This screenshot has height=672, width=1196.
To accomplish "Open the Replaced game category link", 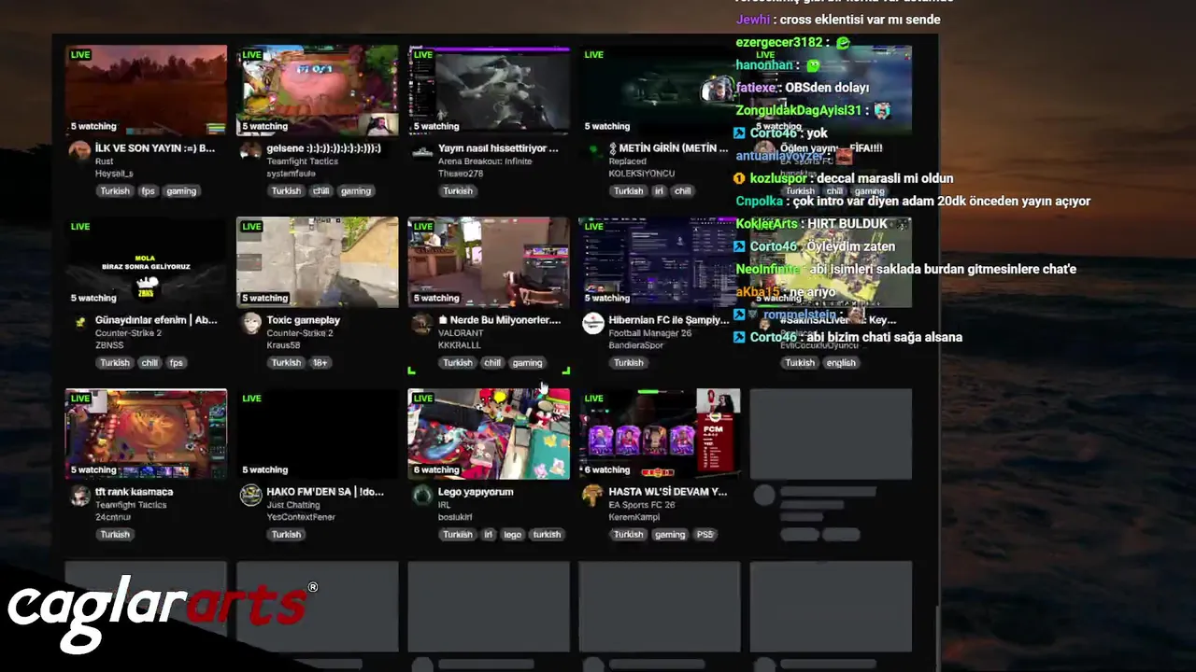I will pos(627,161).
